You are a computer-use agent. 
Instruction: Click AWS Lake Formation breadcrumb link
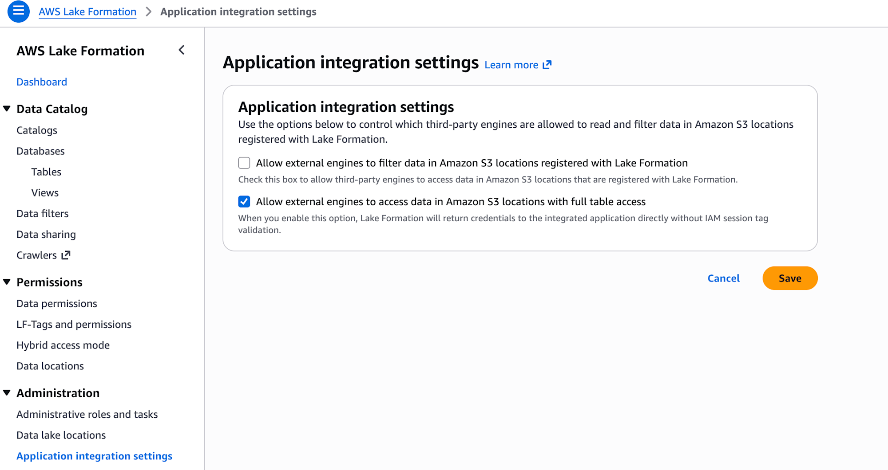pyautogui.click(x=87, y=12)
